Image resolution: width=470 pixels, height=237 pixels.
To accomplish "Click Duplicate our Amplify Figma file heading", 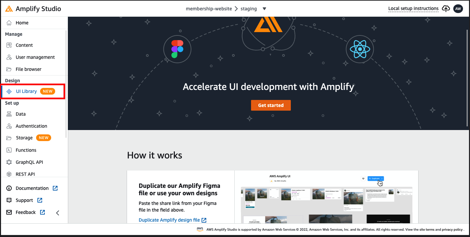I will [180, 190].
